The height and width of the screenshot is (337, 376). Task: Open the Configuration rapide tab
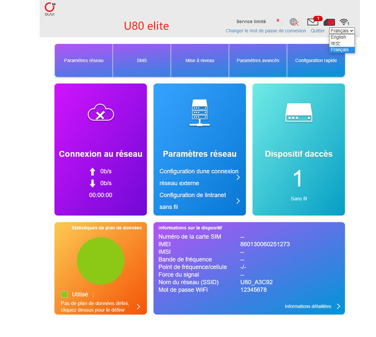316,61
